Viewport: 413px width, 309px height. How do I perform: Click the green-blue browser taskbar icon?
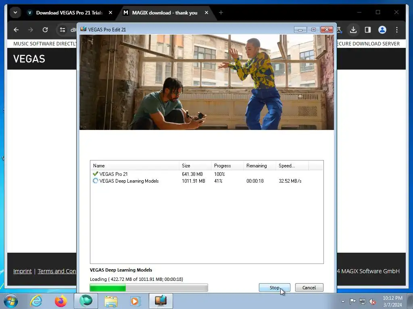click(x=86, y=301)
